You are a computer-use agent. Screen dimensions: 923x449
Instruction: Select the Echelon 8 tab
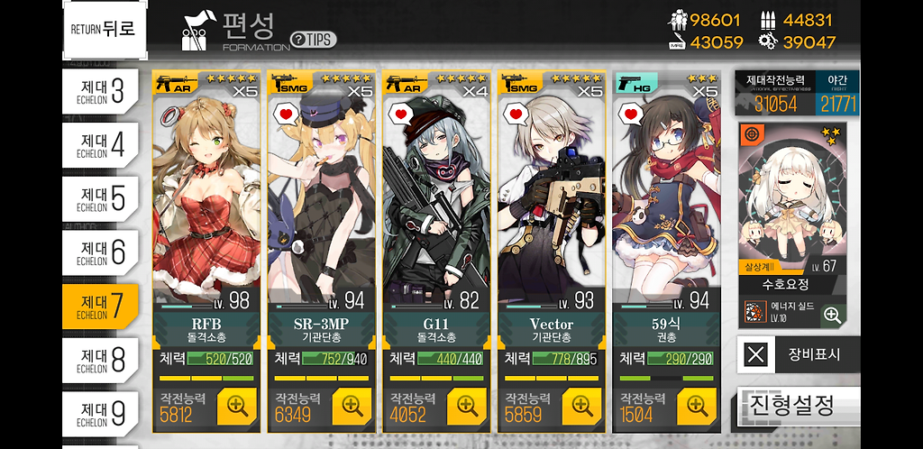101,360
